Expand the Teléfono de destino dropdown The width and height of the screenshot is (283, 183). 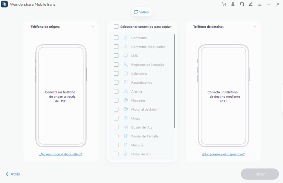(255, 27)
